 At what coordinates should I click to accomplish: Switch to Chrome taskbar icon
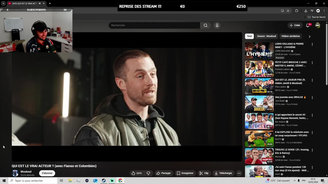[x=120, y=180]
